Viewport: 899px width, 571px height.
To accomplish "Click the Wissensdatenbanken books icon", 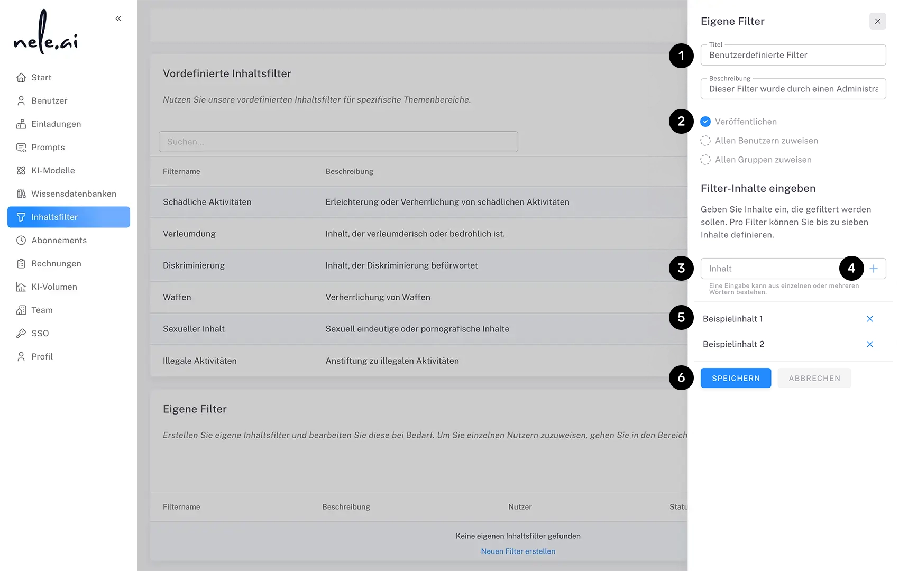I will point(21,194).
